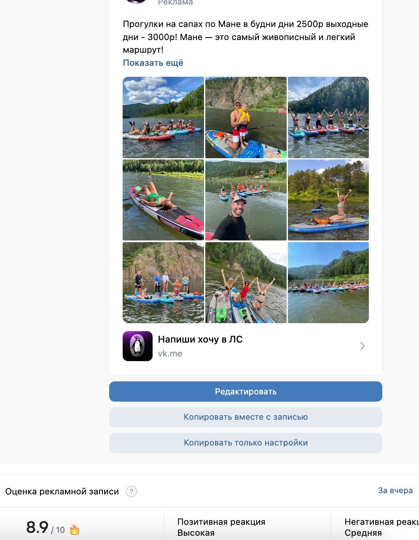This screenshot has width=419, height=540.
Task: Open selfie photo of man in cap
Action: tap(246, 200)
